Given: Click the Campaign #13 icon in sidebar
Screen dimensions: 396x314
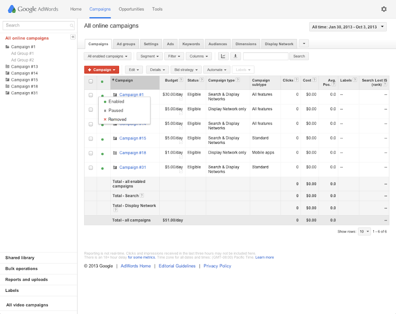Looking at the screenshot, I should coord(8,66).
